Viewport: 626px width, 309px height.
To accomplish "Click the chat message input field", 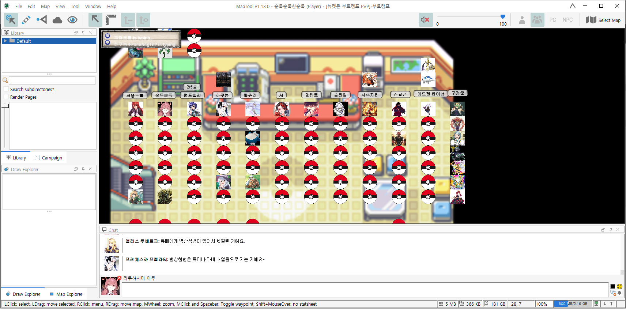I will [365, 290].
